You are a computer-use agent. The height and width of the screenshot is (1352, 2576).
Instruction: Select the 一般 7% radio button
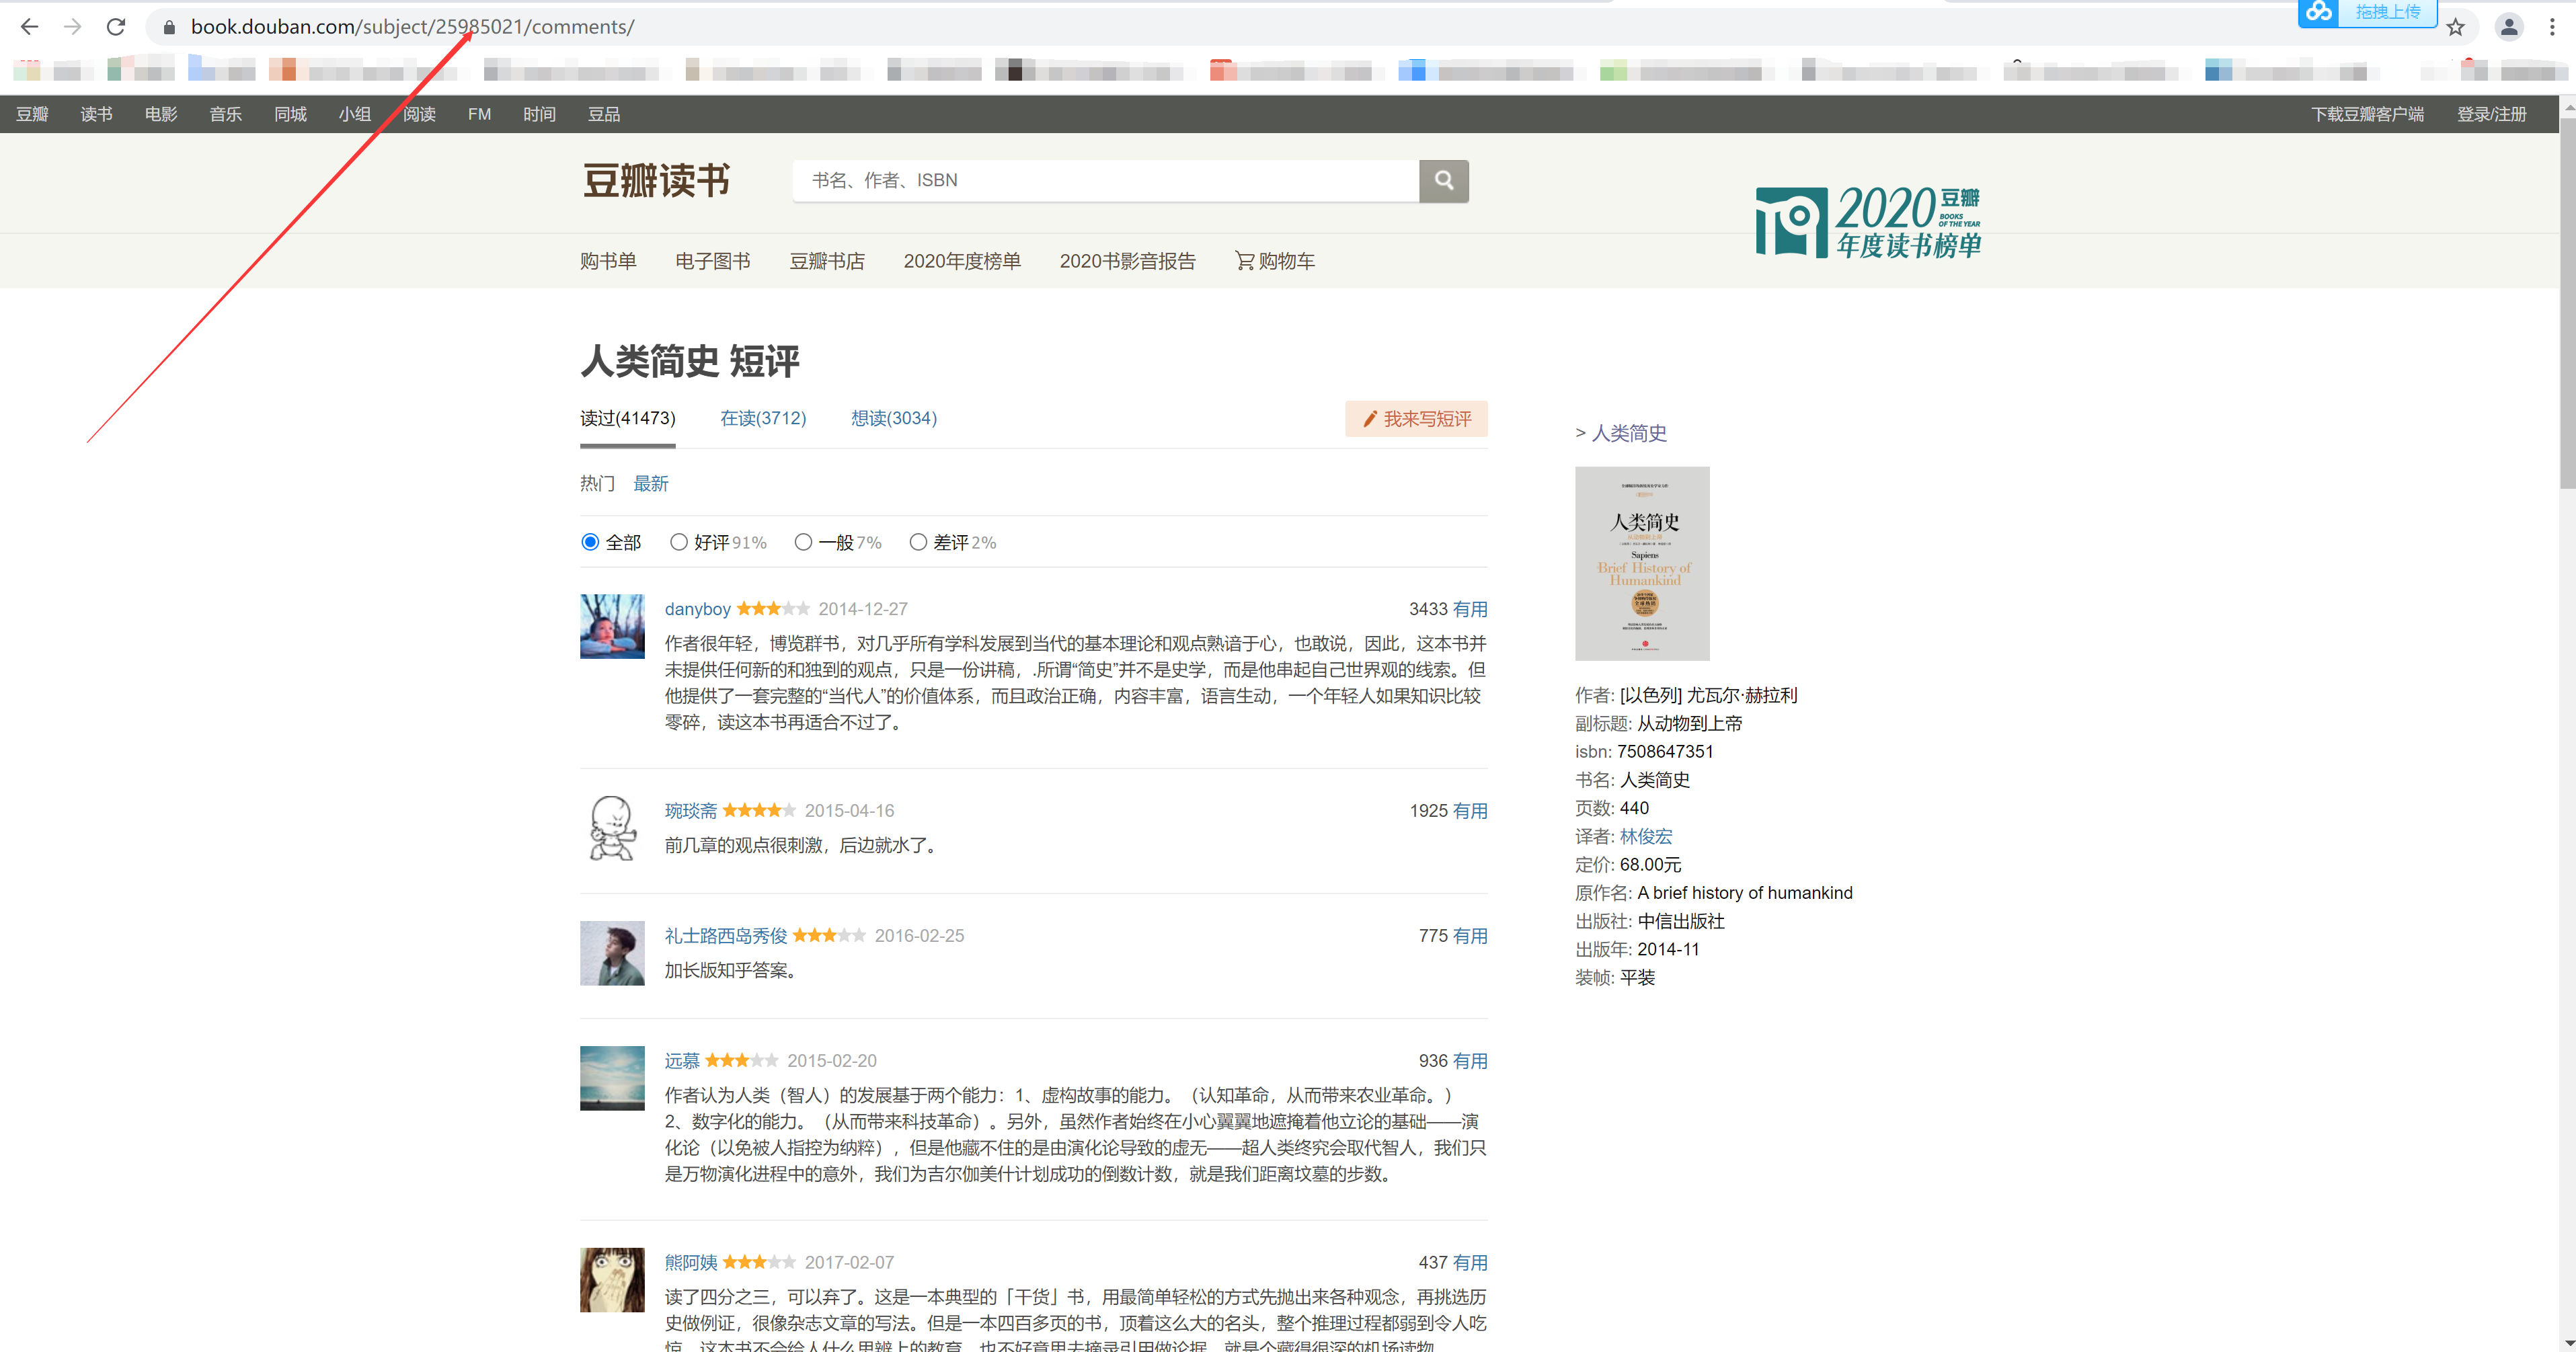[803, 542]
